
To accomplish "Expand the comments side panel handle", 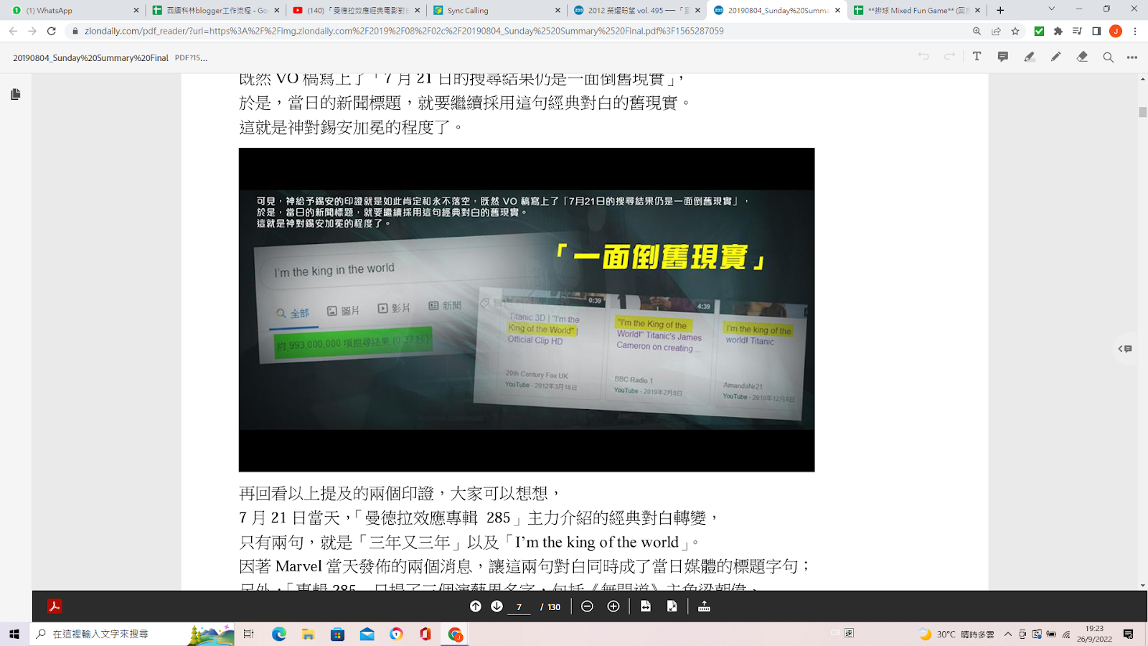I will [x=1126, y=349].
